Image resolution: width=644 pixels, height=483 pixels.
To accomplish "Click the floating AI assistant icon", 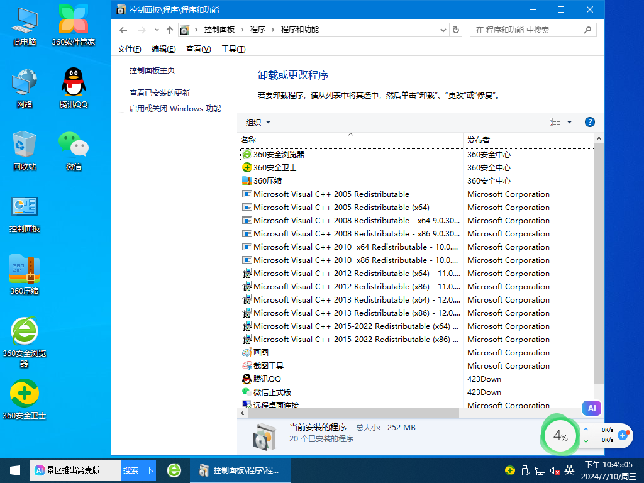I will tap(591, 408).
